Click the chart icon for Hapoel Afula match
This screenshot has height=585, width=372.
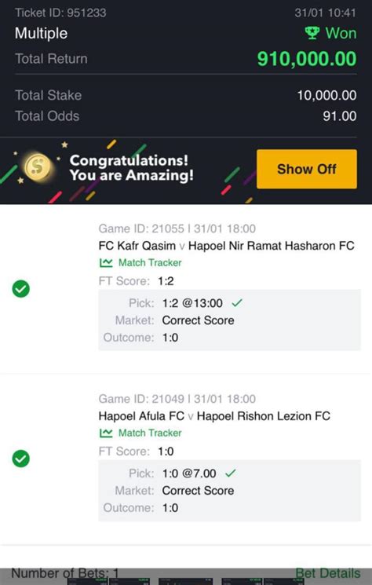pos(106,433)
